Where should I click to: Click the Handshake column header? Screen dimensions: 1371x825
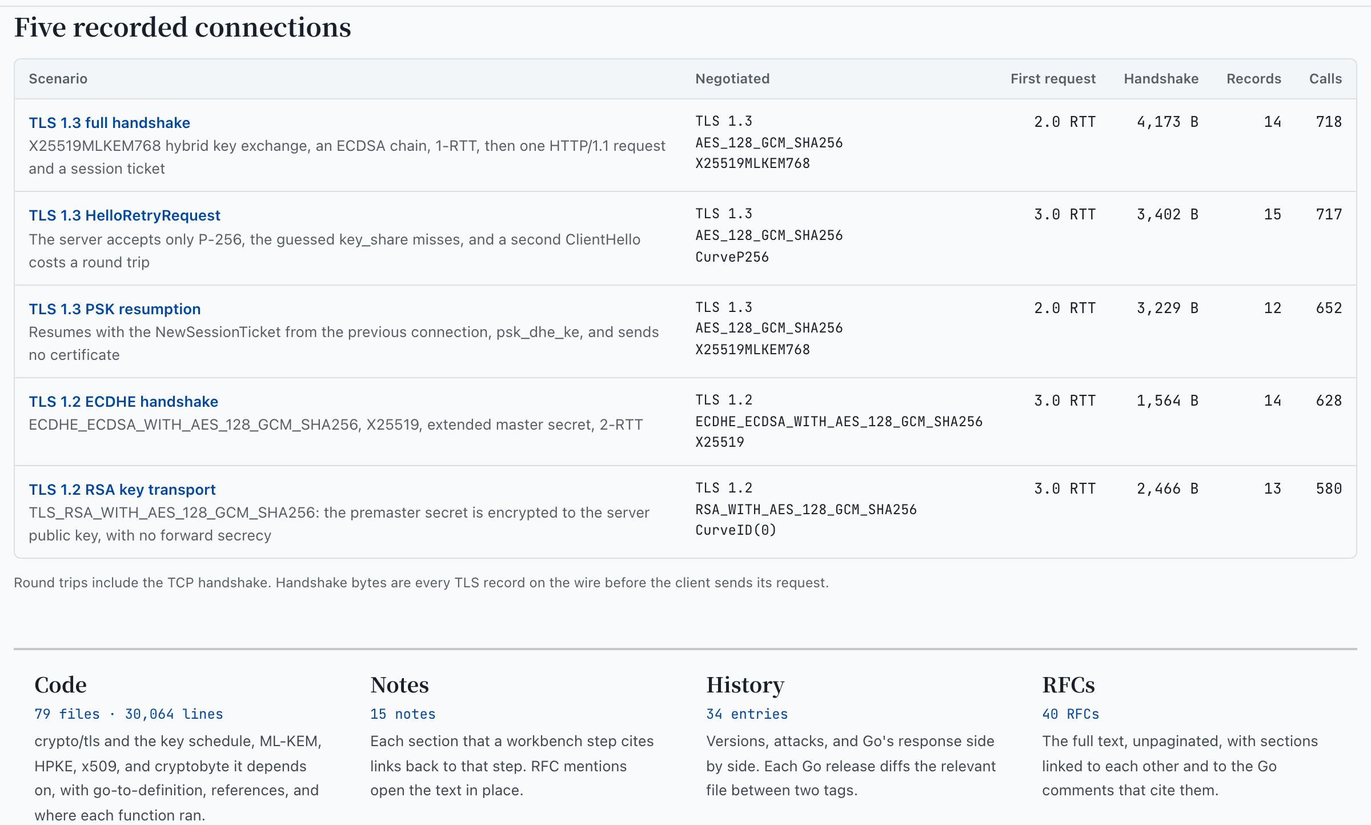click(1161, 79)
